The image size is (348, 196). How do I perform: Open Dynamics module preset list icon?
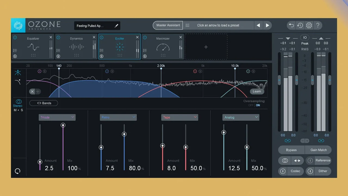click(58, 50)
